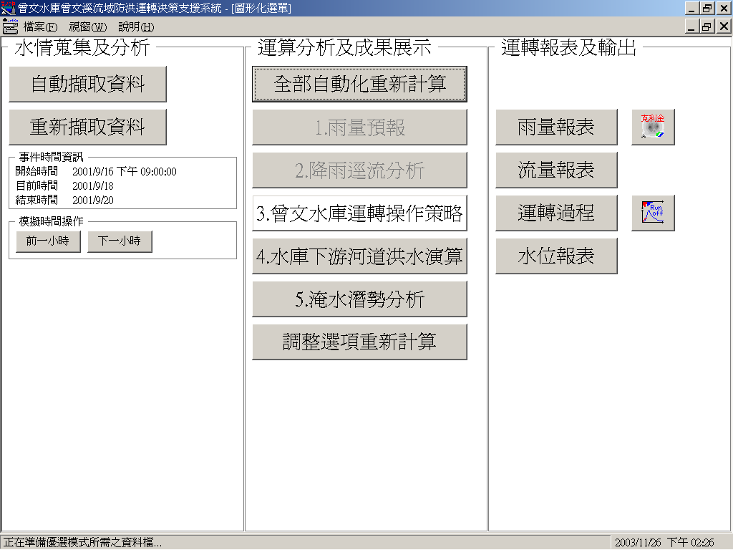Go to previous hour with 前一小時
The height and width of the screenshot is (550, 733).
[x=48, y=241]
